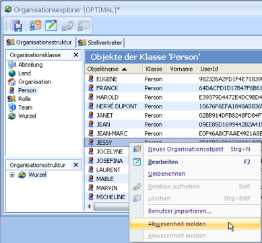
Task: Click the Save disk icon in toolbar
Action: point(16,26)
